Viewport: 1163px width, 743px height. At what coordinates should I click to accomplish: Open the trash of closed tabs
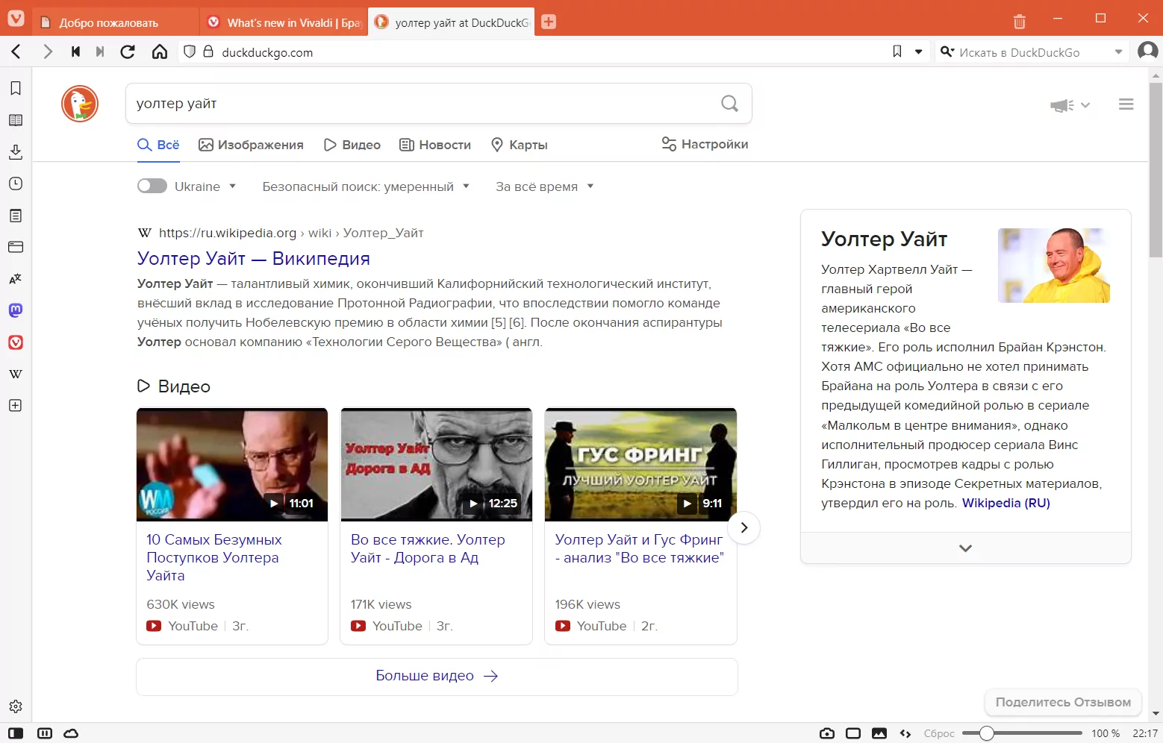pos(1020,21)
